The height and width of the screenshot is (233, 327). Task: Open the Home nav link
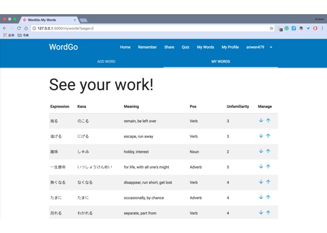(125, 47)
